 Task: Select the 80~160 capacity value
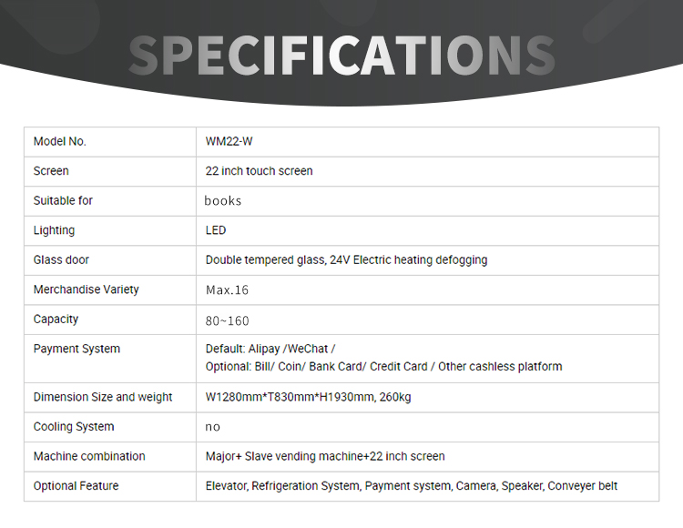(227, 321)
